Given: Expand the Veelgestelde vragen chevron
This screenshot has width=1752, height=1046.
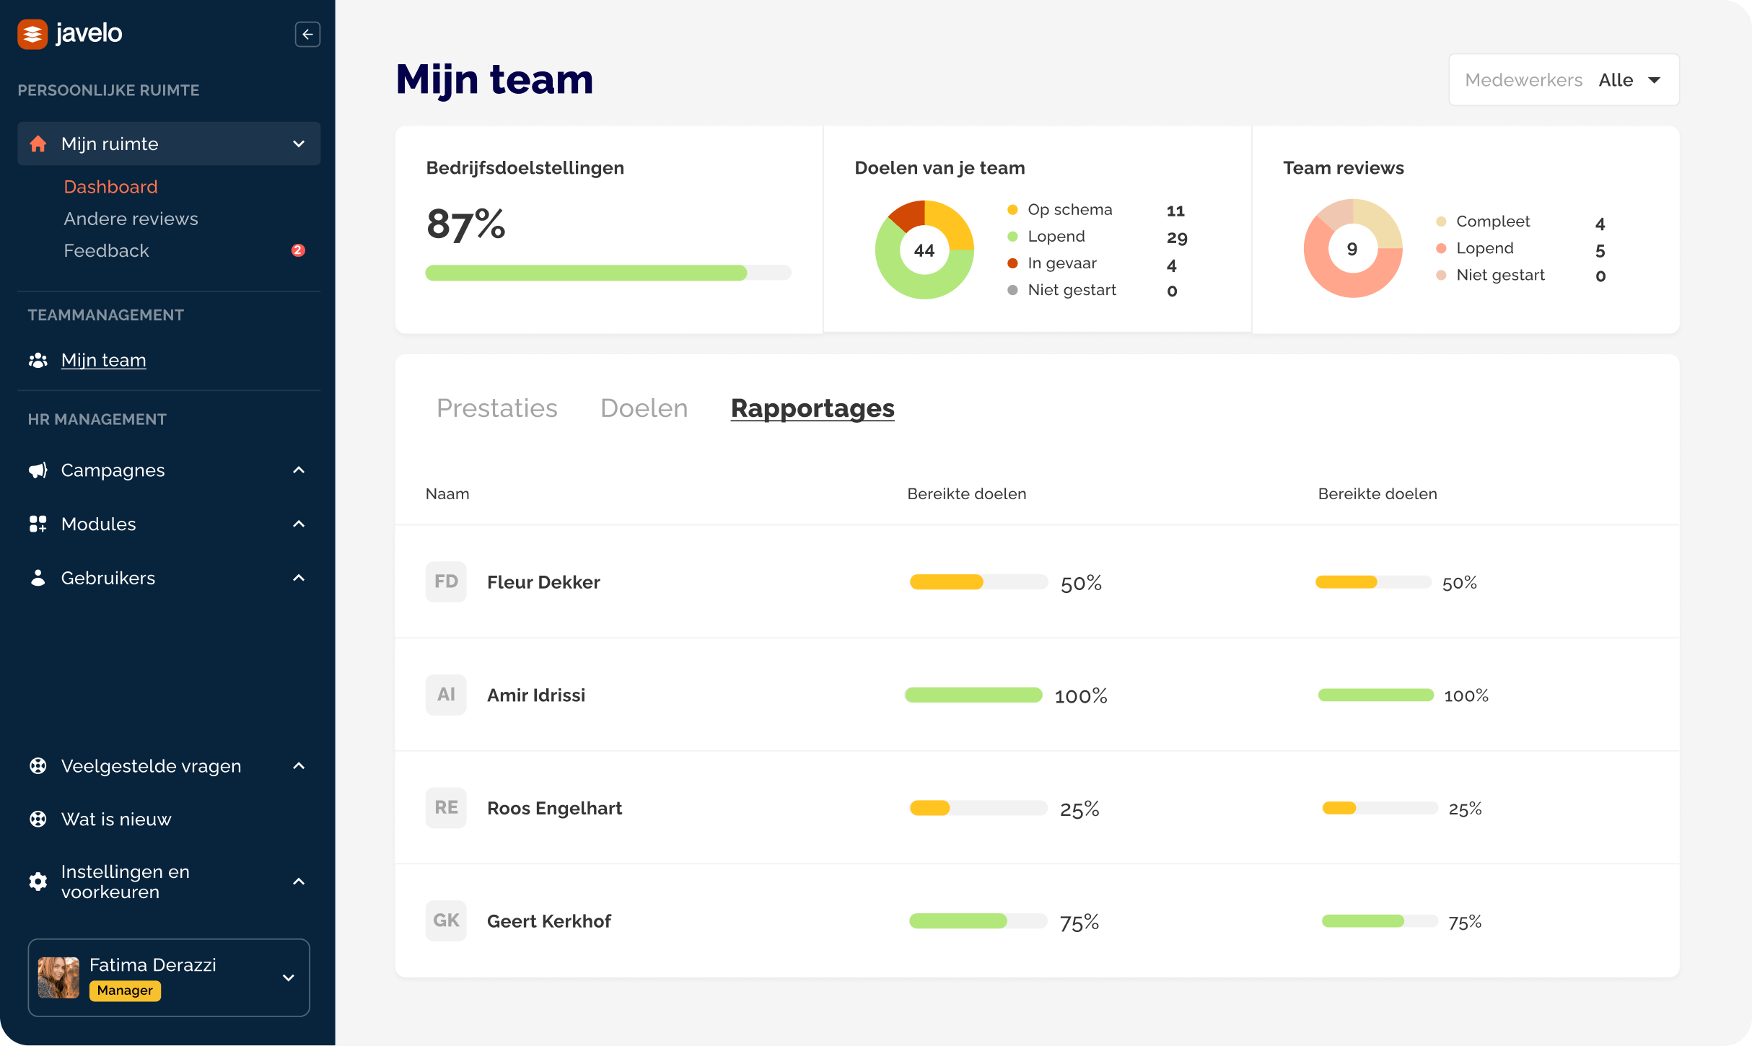Looking at the screenshot, I should click(x=299, y=766).
